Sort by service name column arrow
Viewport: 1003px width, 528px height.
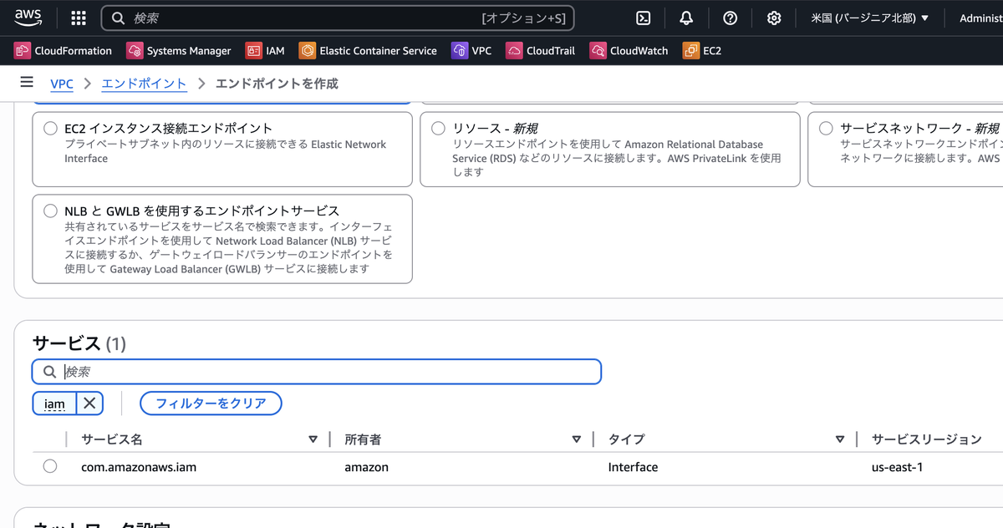click(x=313, y=439)
